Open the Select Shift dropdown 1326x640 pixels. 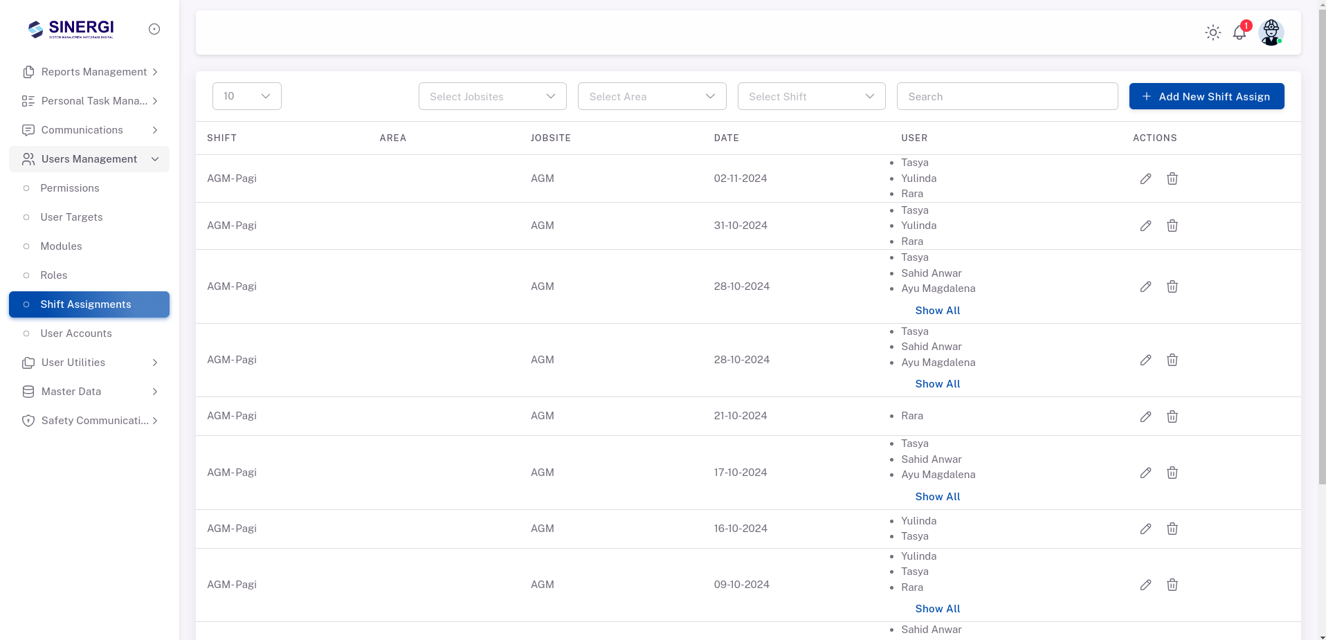[x=812, y=96]
